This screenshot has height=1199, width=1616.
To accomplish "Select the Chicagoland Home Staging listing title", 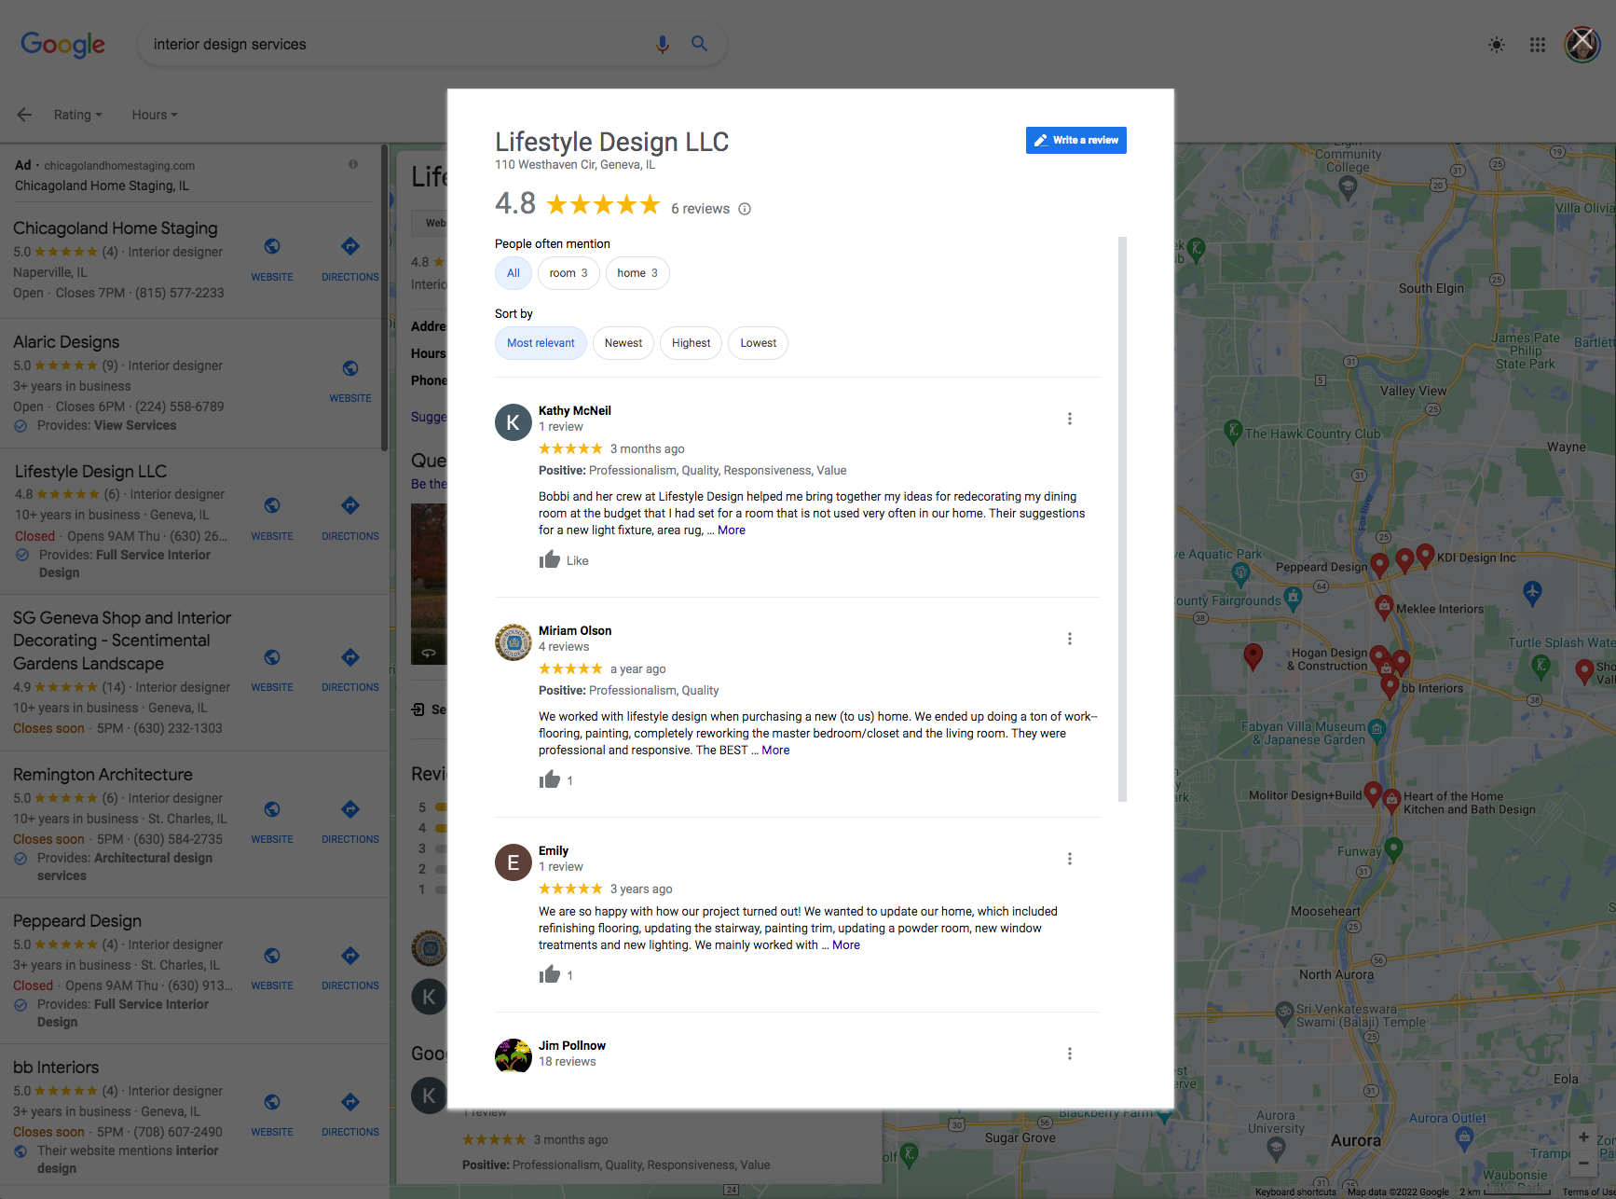I will [x=116, y=228].
